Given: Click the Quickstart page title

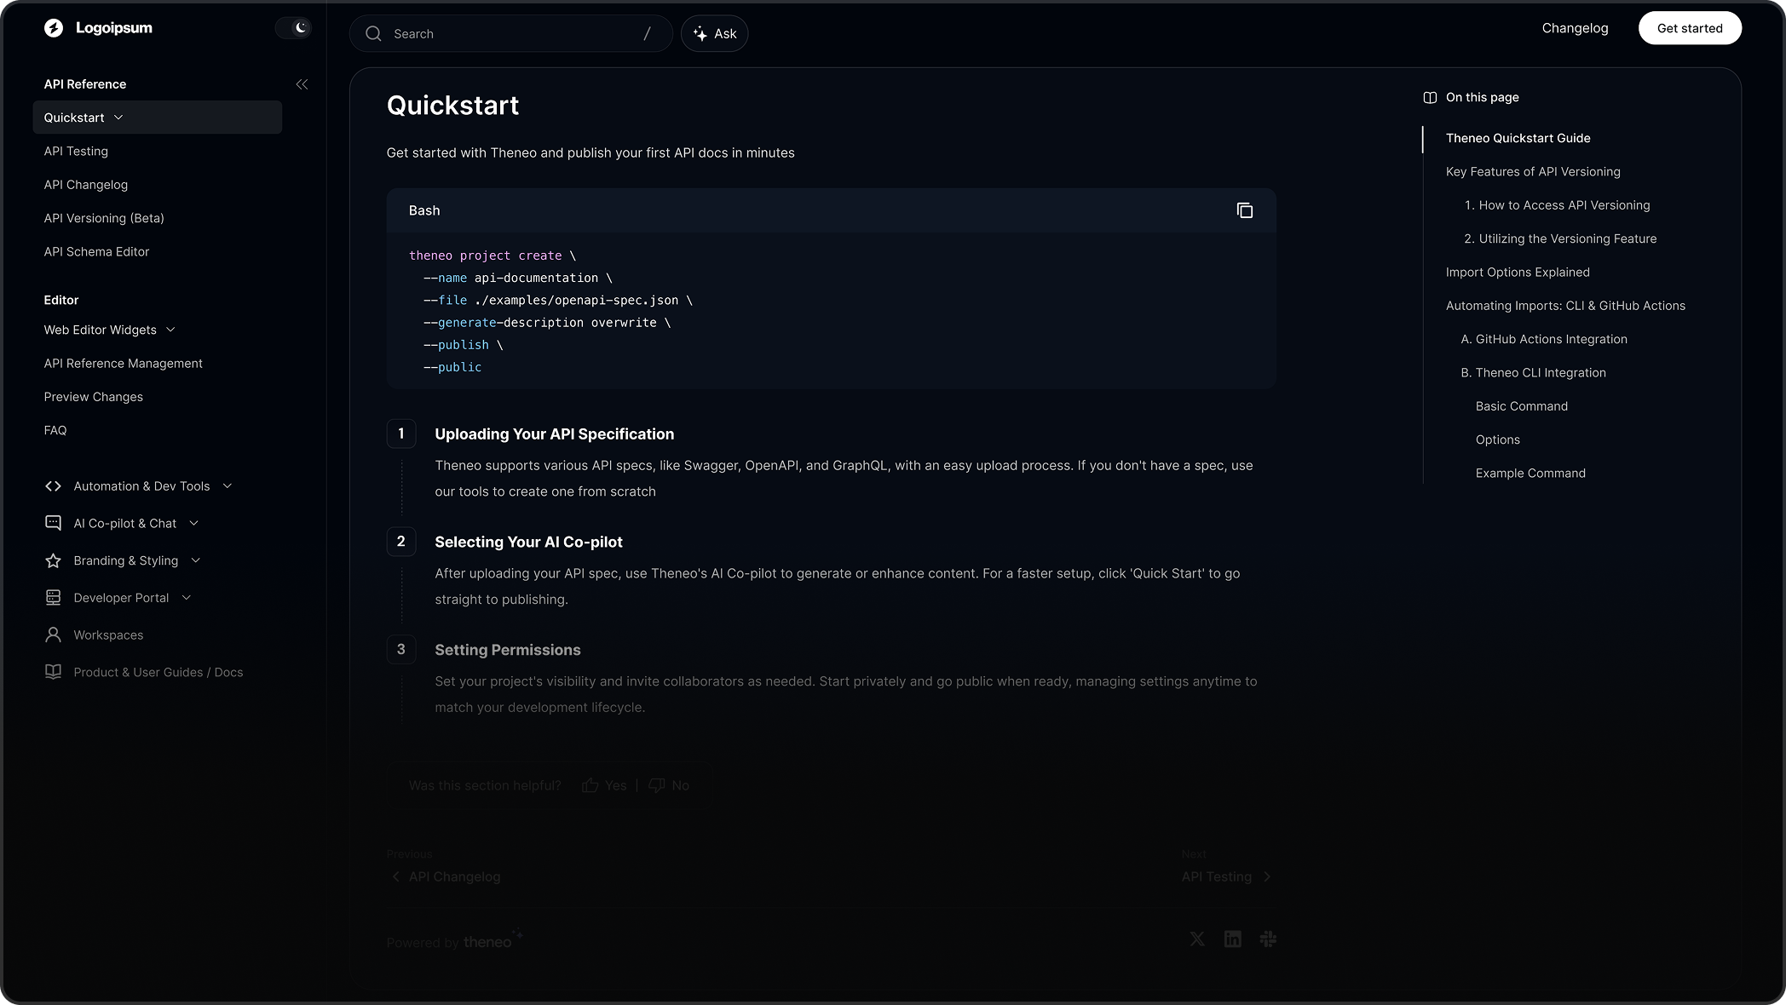Looking at the screenshot, I should click(x=452, y=106).
